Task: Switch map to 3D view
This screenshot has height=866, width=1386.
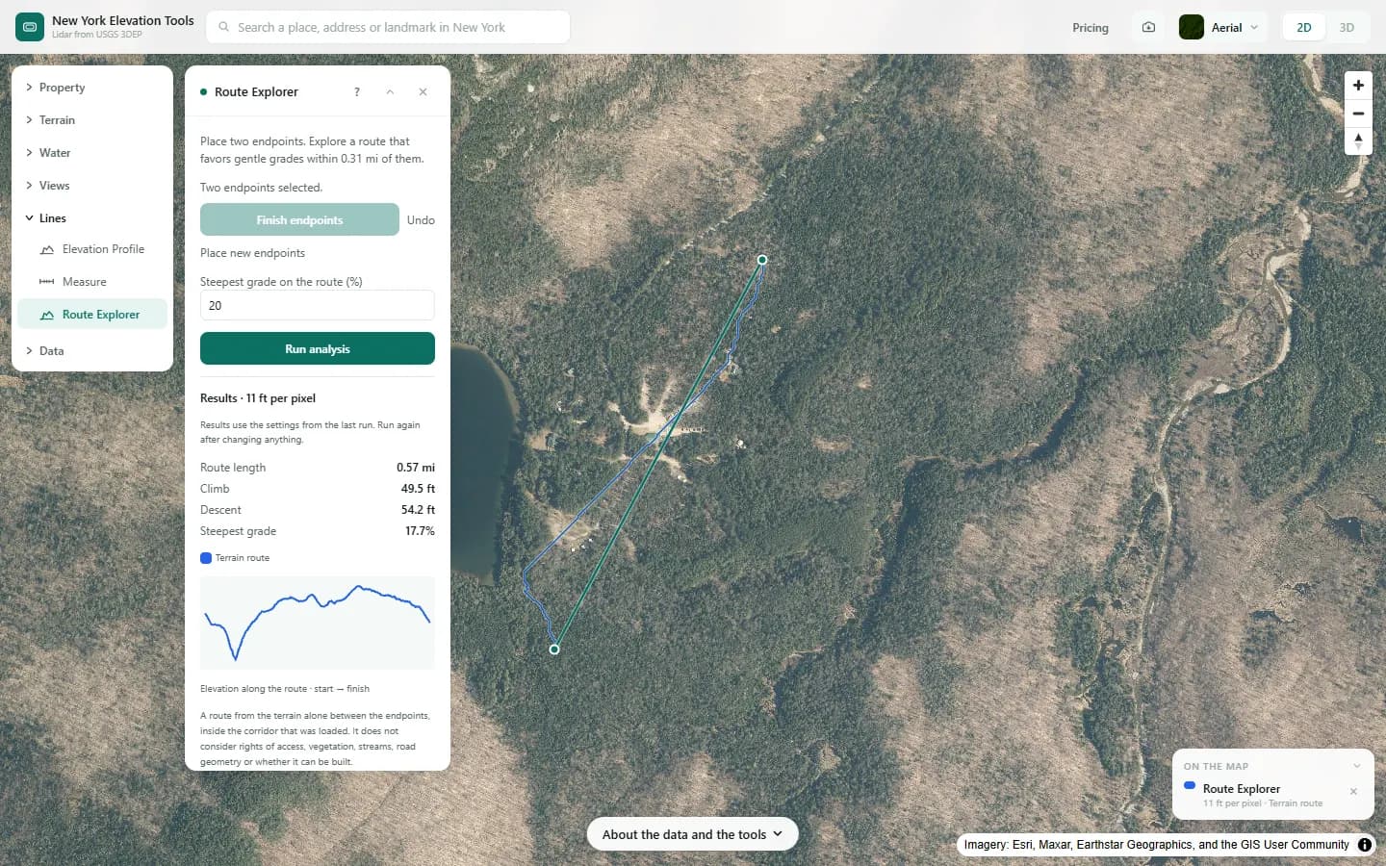Action: [x=1347, y=27]
